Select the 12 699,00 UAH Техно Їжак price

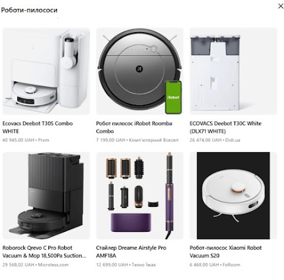pos(126,265)
